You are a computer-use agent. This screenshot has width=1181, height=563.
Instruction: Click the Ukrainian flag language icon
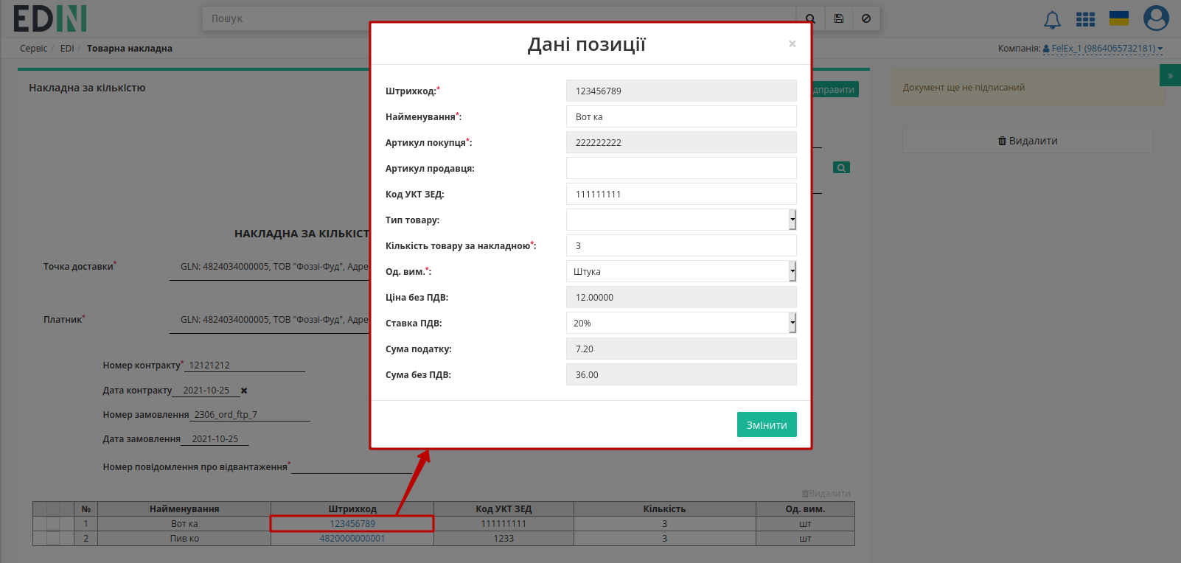[x=1119, y=18]
